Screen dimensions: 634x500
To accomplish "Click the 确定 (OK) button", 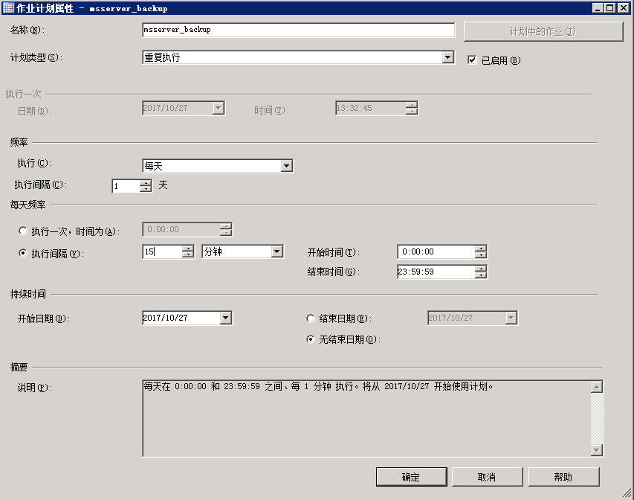I will point(413,477).
